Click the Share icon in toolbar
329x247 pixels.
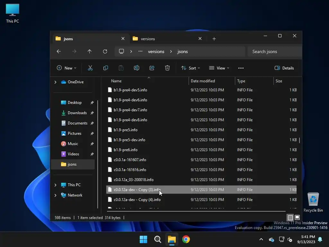[152, 68]
